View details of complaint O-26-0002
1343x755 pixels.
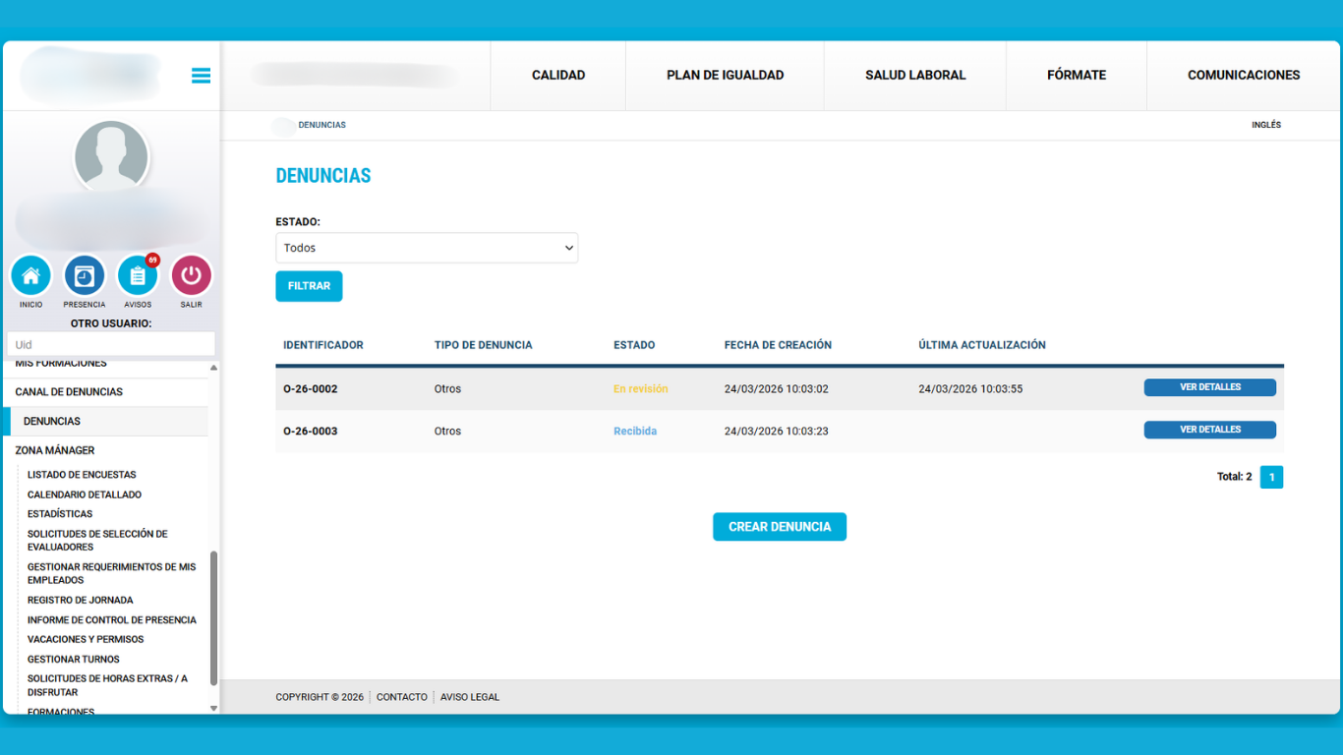click(x=1209, y=387)
